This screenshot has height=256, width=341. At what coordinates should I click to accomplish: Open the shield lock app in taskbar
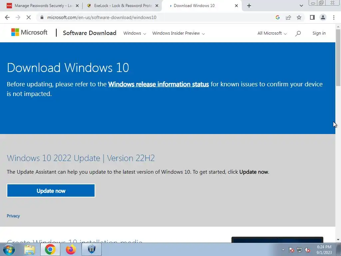coord(92,249)
